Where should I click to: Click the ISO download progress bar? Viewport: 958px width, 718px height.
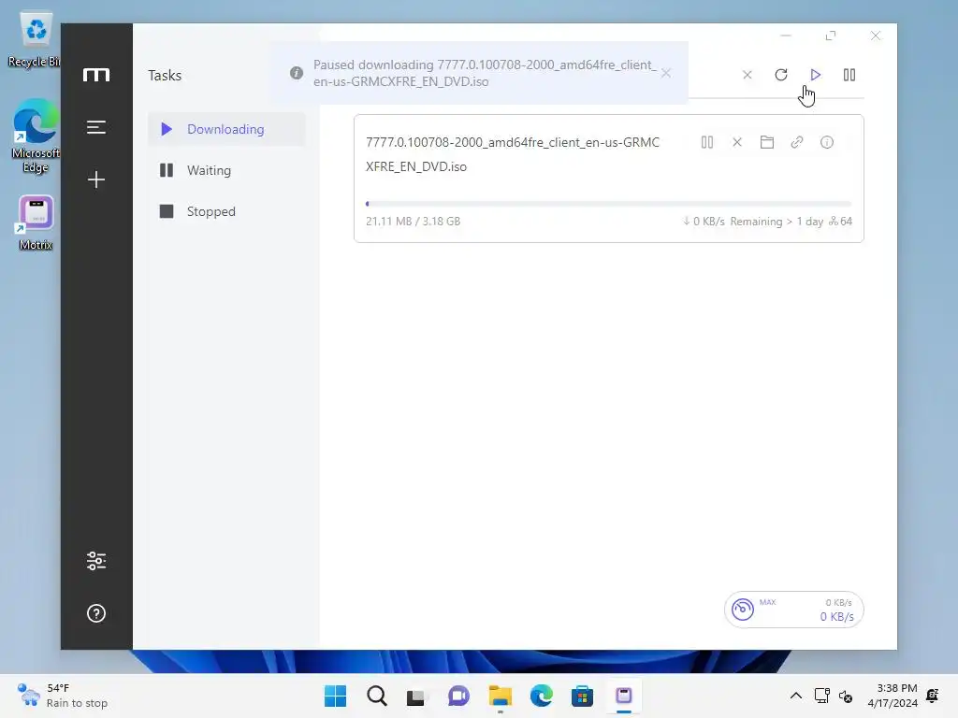tap(608, 204)
